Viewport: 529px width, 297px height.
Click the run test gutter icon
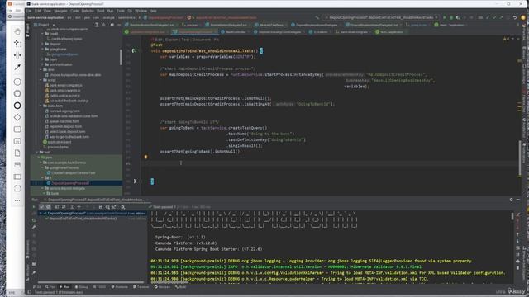pos(134,50)
